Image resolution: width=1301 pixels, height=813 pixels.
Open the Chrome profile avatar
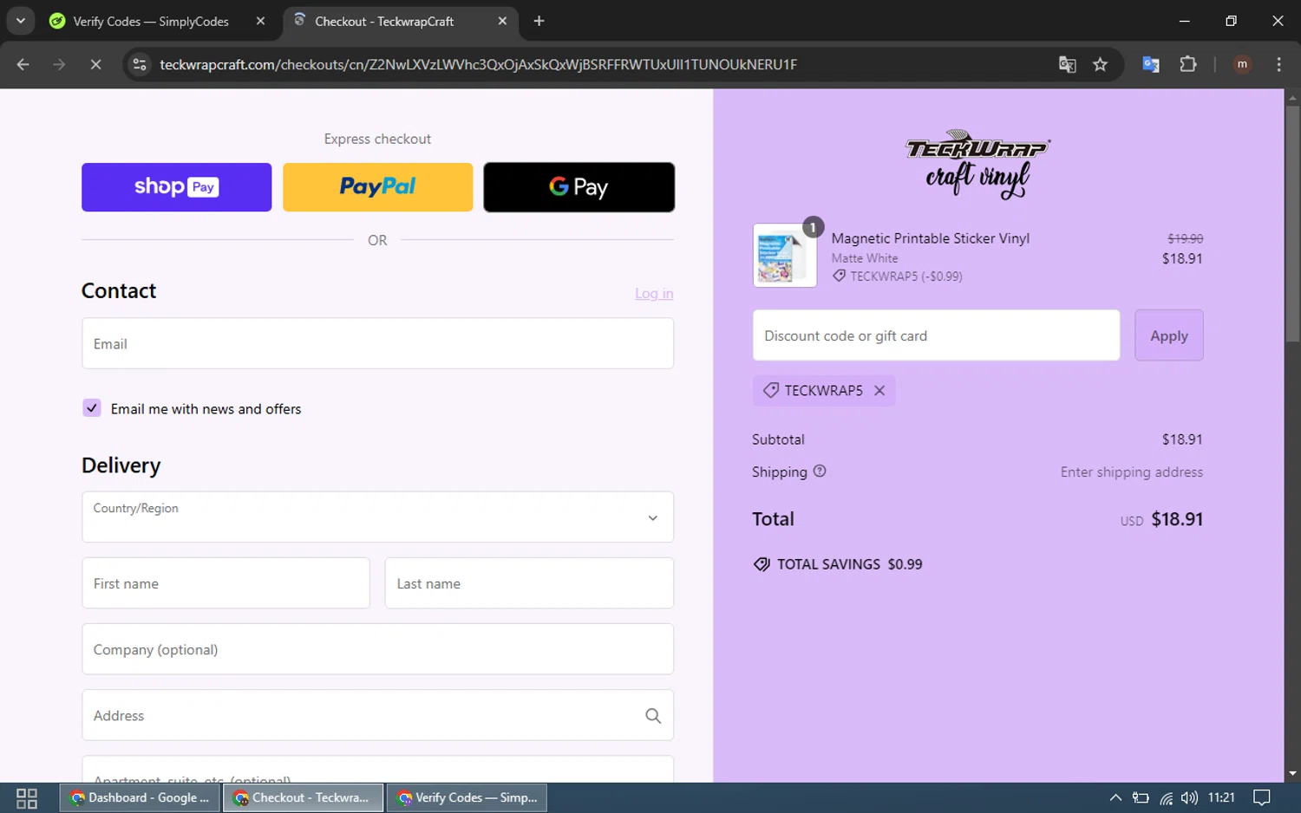(x=1242, y=64)
